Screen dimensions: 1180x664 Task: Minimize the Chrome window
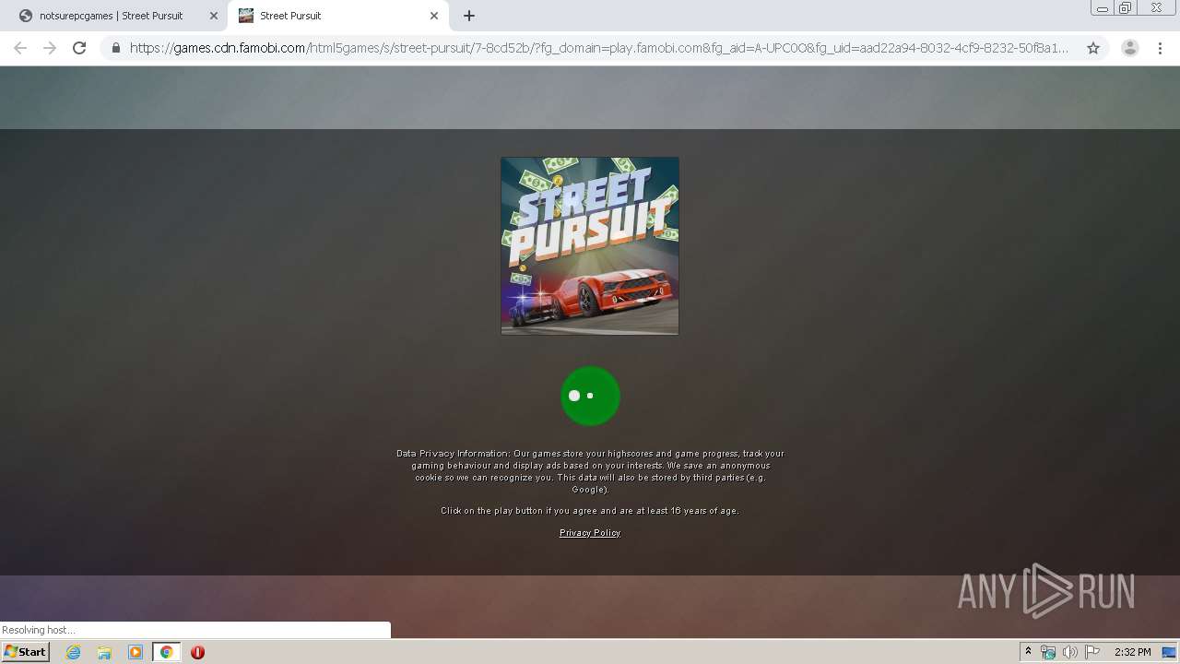pyautogui.click(x=1103, y=8)
